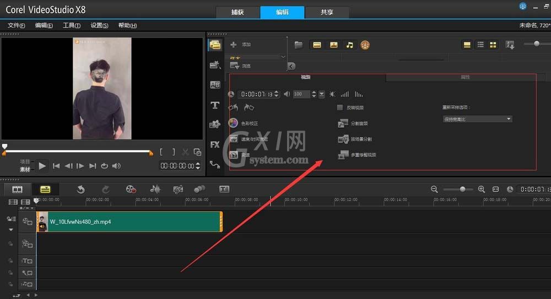Screen dimensions: 551x299
Task: Switch library to list view
Action: [x=480, y=45]
